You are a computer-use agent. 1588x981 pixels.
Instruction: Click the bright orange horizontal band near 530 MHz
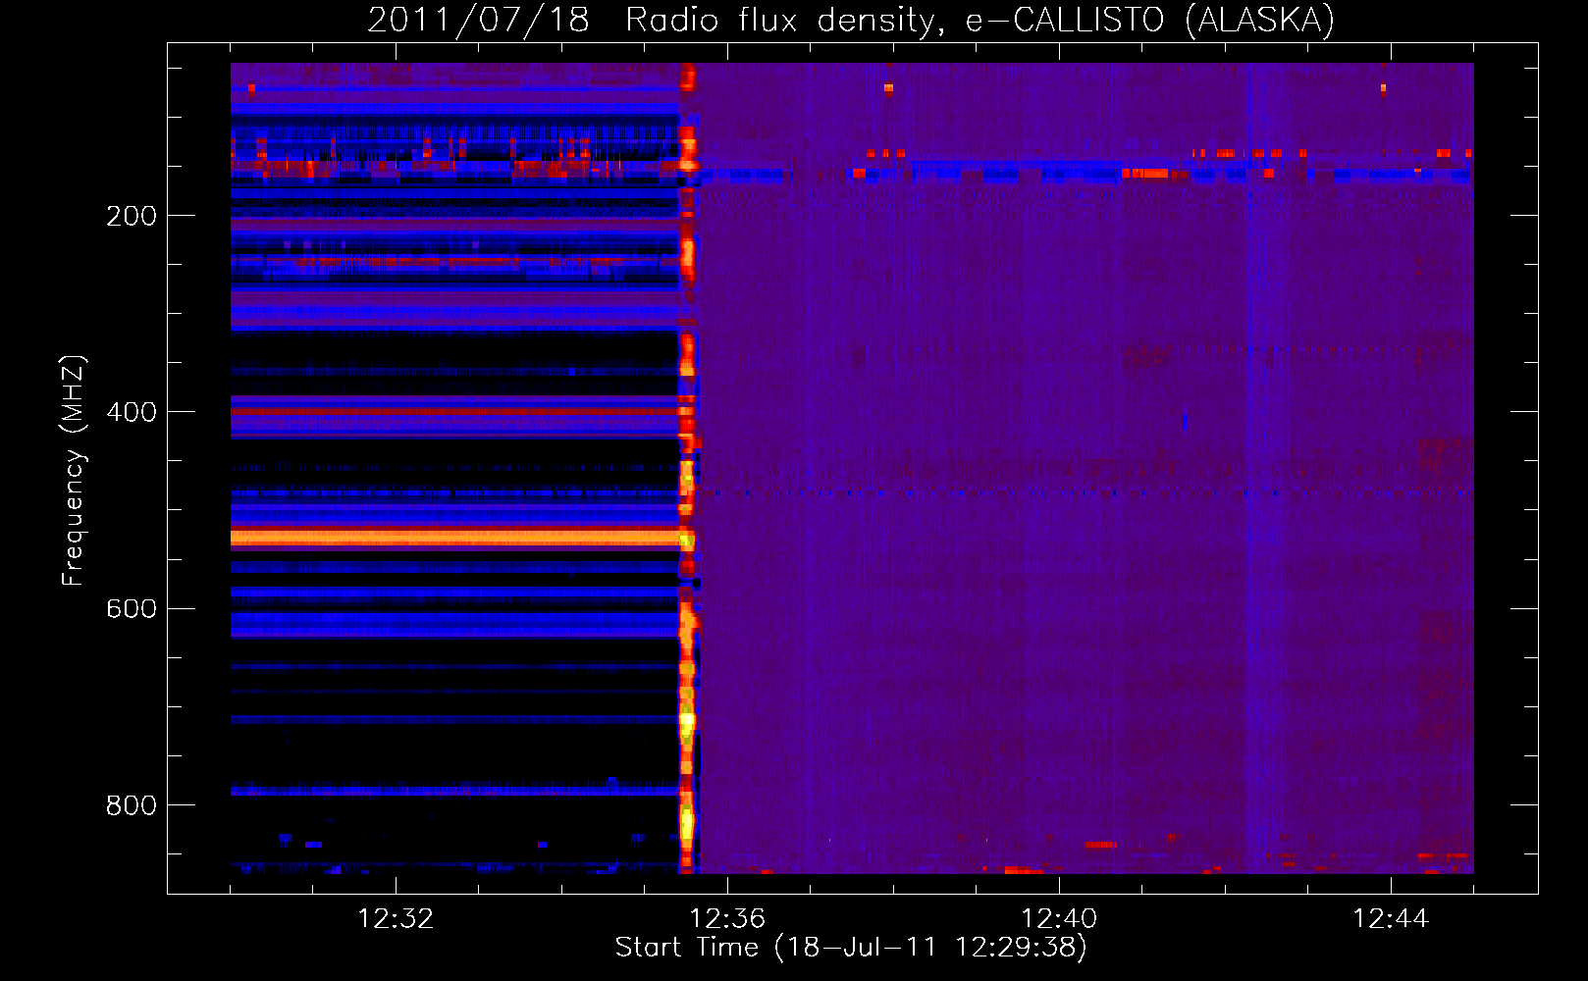(x=456, y=538)
